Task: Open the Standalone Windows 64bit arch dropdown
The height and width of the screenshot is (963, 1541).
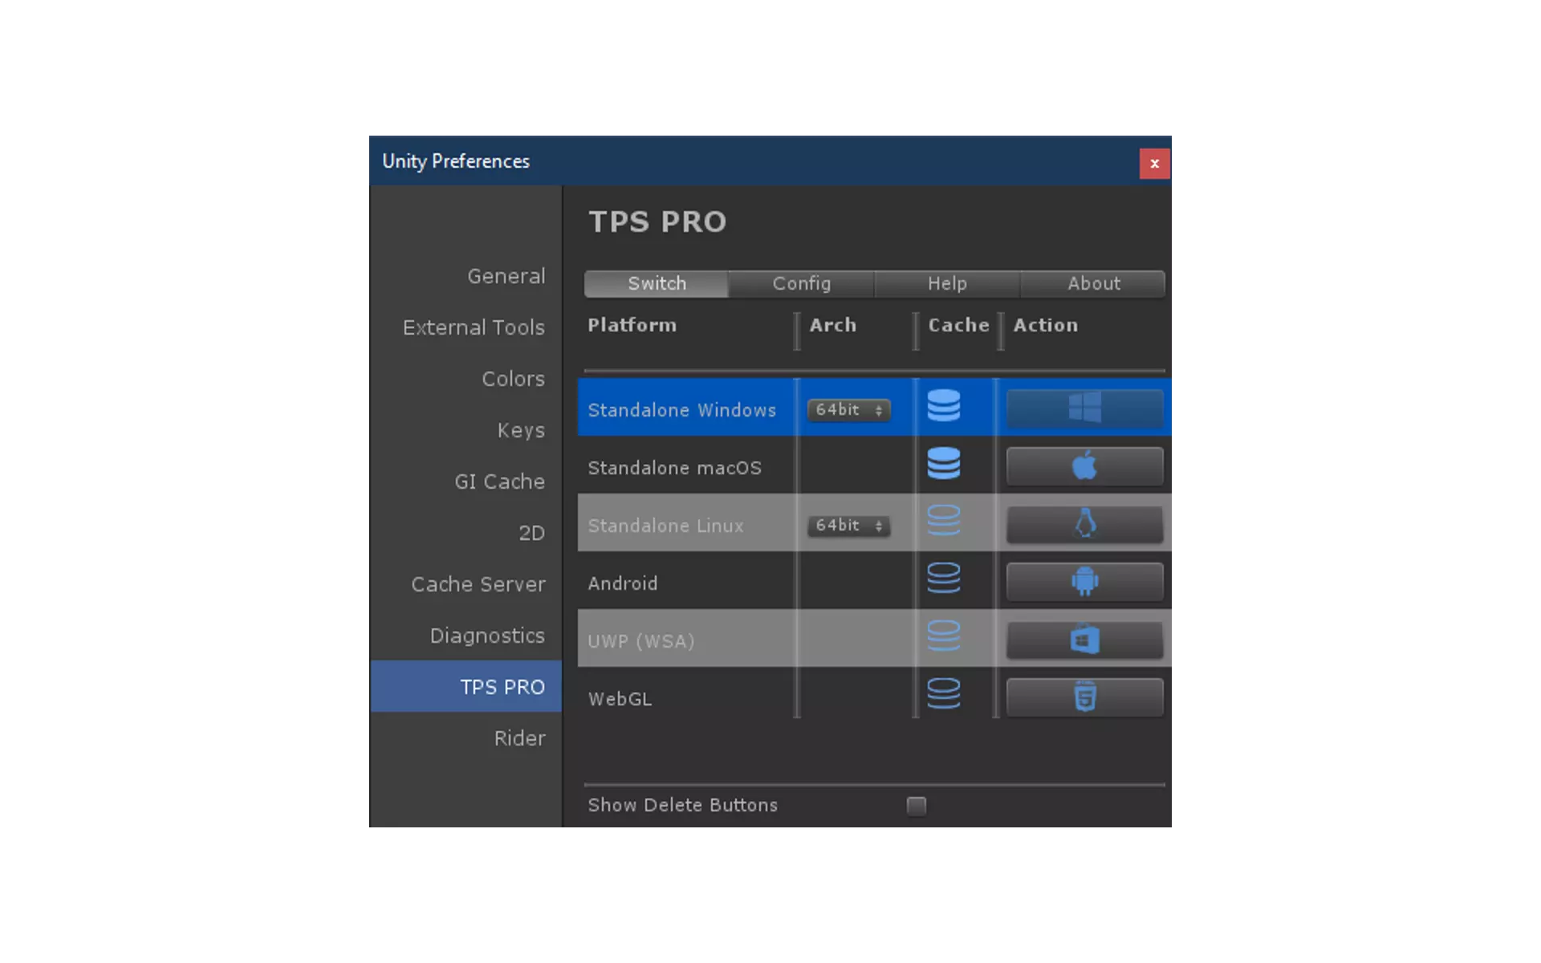Action: pyautogui.click(x=848, y=410)
